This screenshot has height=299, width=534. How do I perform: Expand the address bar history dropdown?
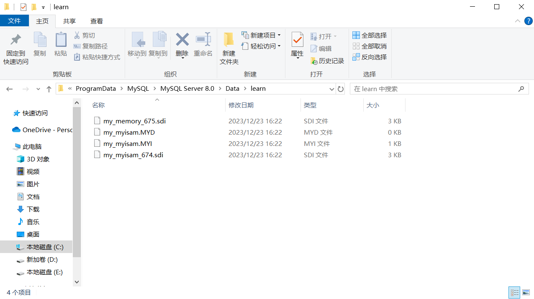(x=331, y=89)
